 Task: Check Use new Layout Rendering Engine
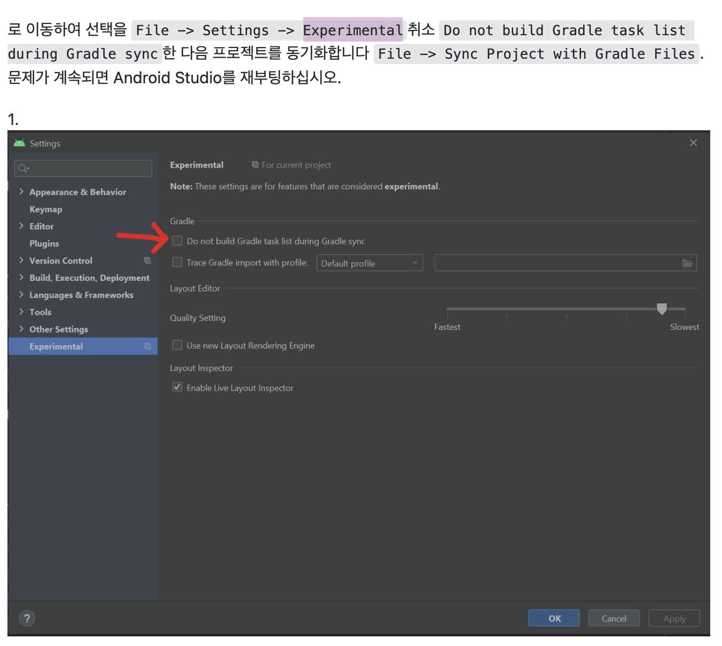click(x=177, y=345)
